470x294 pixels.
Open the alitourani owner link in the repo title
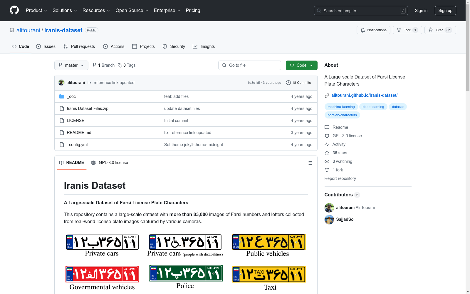pyautogui.click(x=28, y=30)
